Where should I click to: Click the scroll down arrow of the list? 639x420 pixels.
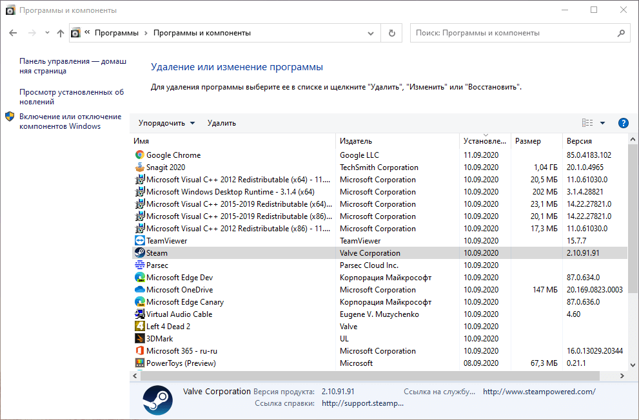pos(633,365)
